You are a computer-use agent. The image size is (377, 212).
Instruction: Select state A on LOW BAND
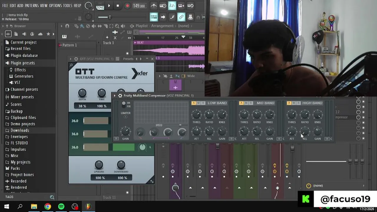194,103
